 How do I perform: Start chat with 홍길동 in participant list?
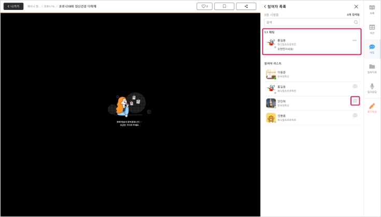[355, 86]
